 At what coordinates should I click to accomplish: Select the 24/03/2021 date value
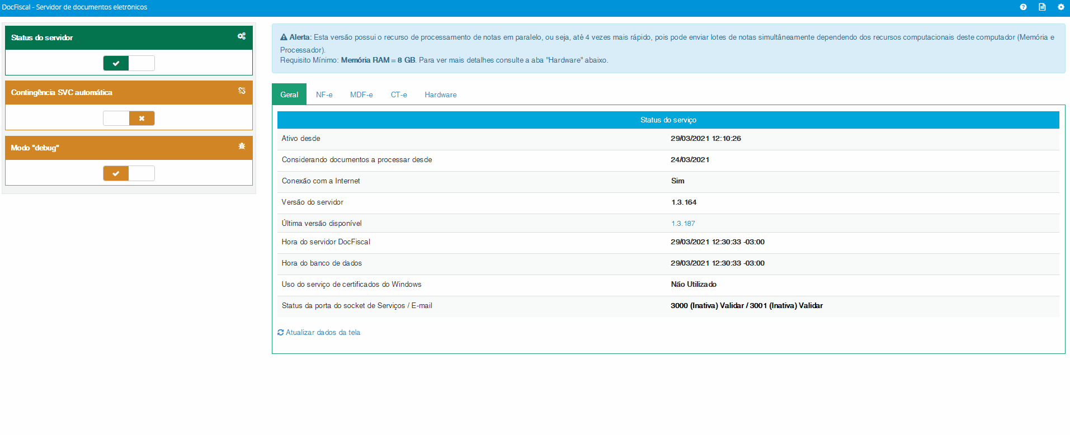tap(690, 160)
